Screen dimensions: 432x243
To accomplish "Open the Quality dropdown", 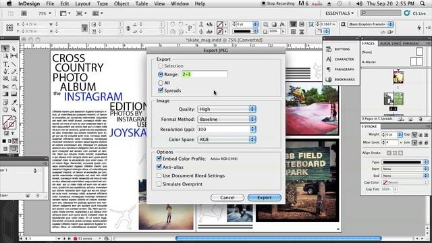I will coord(227,109).
